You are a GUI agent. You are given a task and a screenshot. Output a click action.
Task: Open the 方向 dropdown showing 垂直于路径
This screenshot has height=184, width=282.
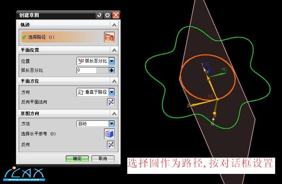(x=96, y=92)
